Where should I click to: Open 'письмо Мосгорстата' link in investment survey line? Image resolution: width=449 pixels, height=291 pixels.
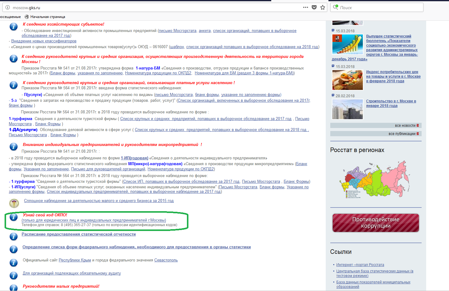[178, 31]
